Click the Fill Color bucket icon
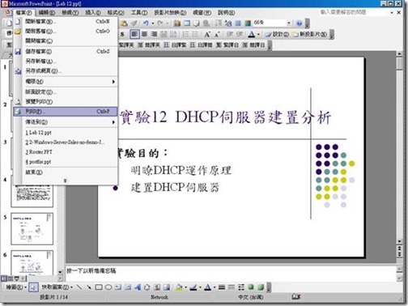 [x=179, y=287]
